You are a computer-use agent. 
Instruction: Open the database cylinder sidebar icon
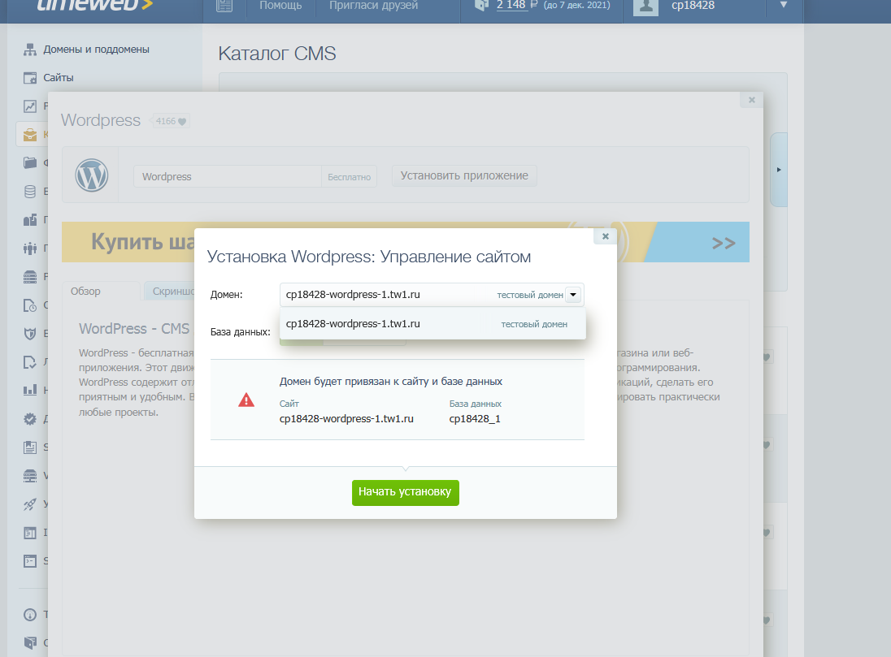click(30, 192)
